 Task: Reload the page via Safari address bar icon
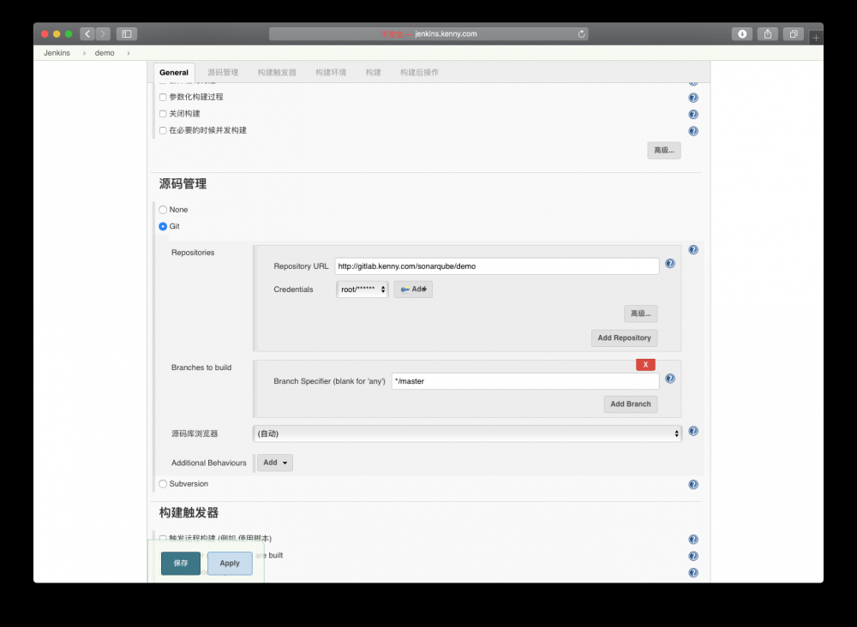click(581, 33)
